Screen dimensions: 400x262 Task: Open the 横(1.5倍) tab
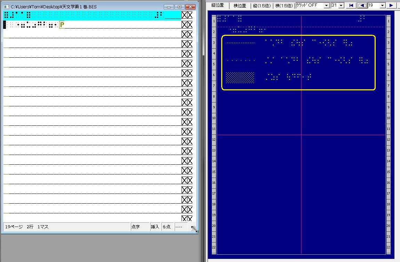(284, 6)
